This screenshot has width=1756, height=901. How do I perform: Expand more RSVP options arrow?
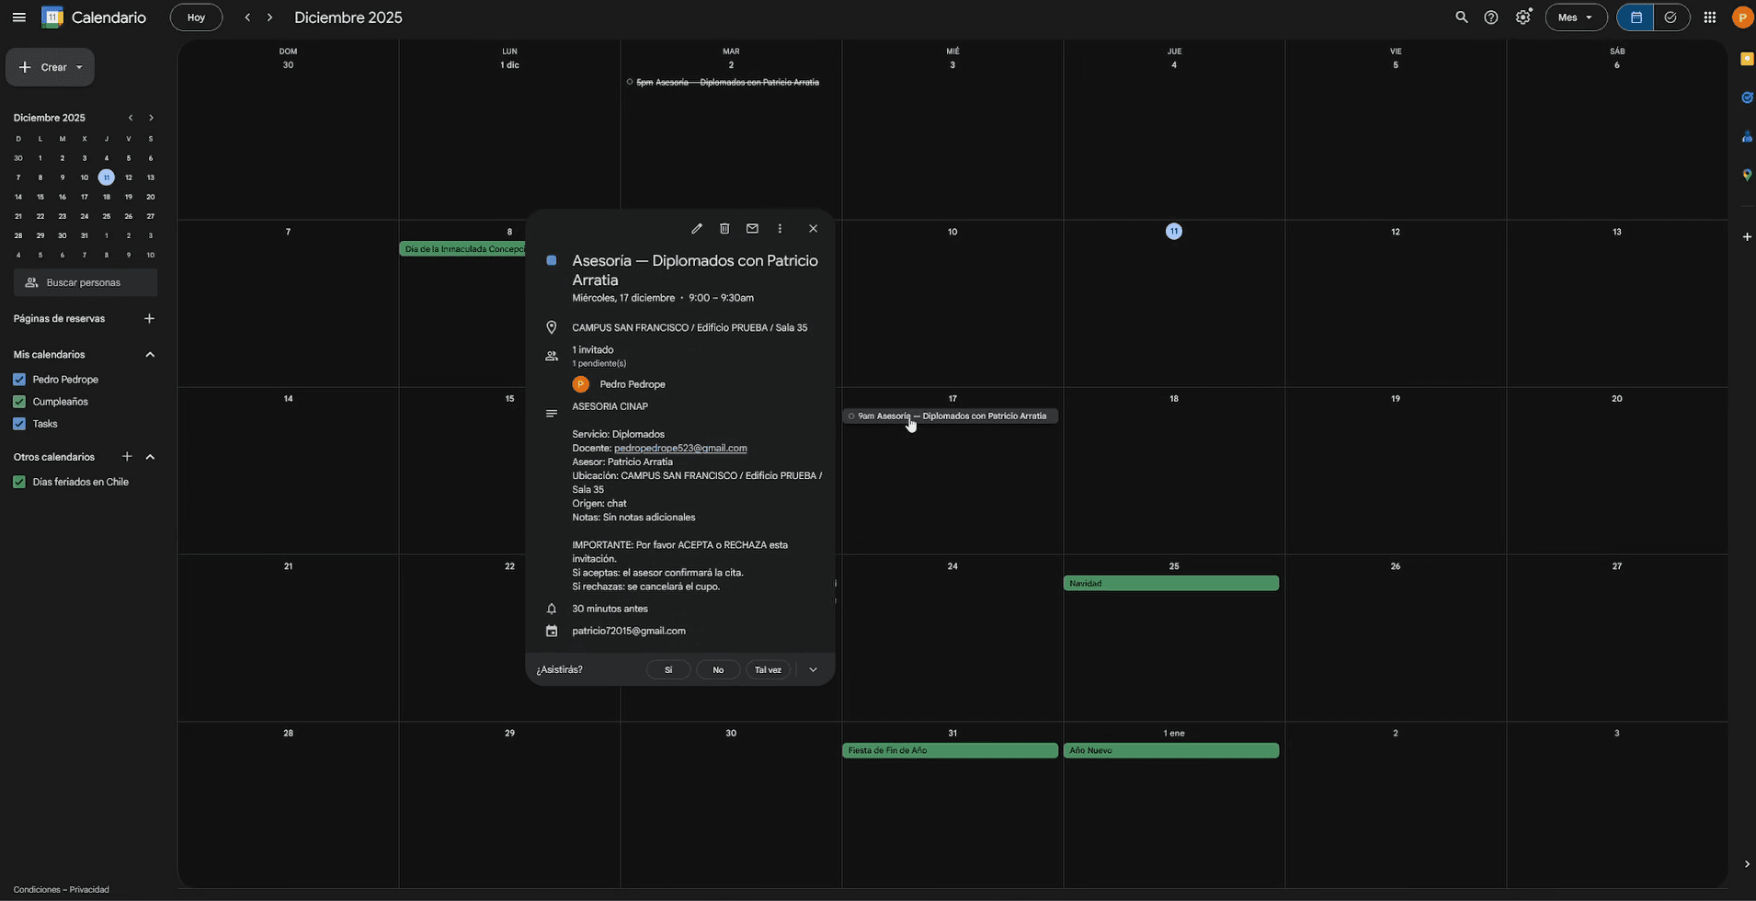pos(813,670)
